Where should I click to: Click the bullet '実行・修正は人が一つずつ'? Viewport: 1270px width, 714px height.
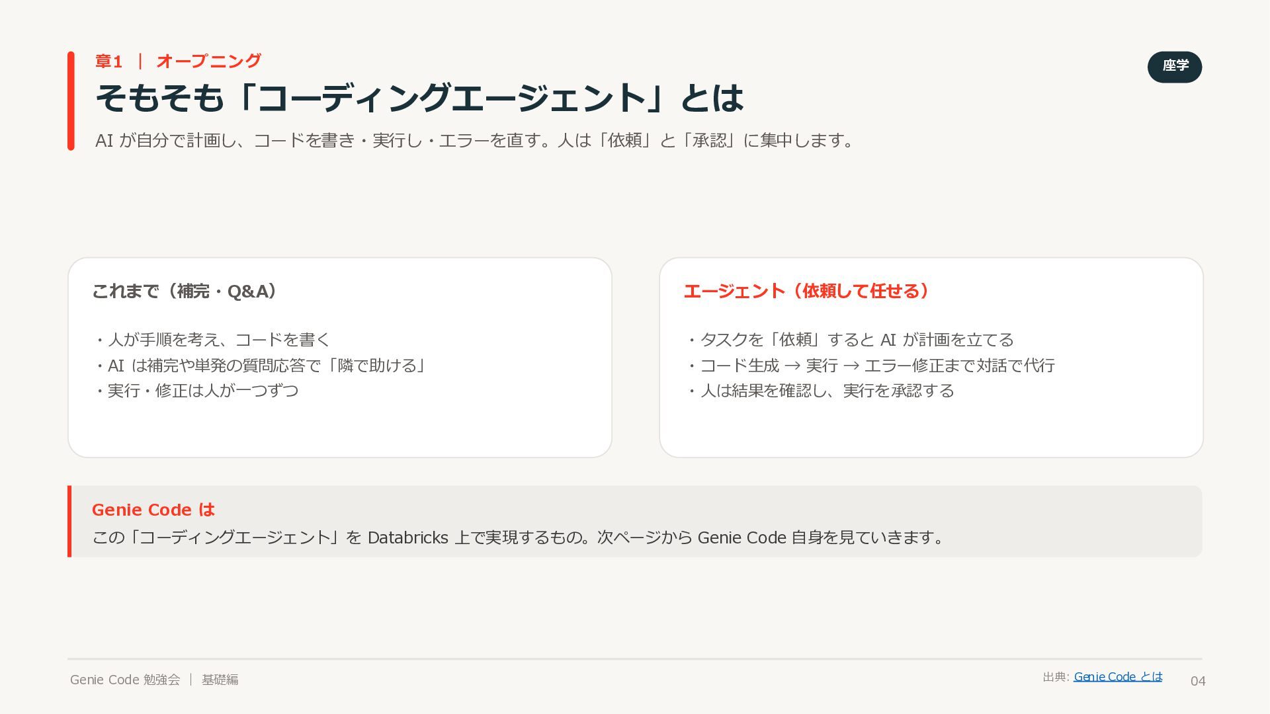tap(196, 391)
